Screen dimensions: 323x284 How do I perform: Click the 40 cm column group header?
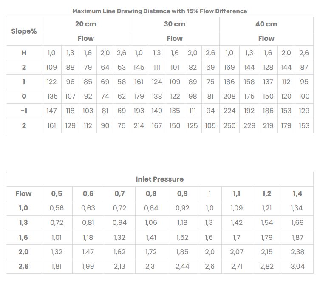266,24
